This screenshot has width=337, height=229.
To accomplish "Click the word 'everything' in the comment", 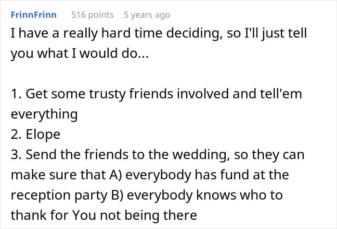I will 44,114.
